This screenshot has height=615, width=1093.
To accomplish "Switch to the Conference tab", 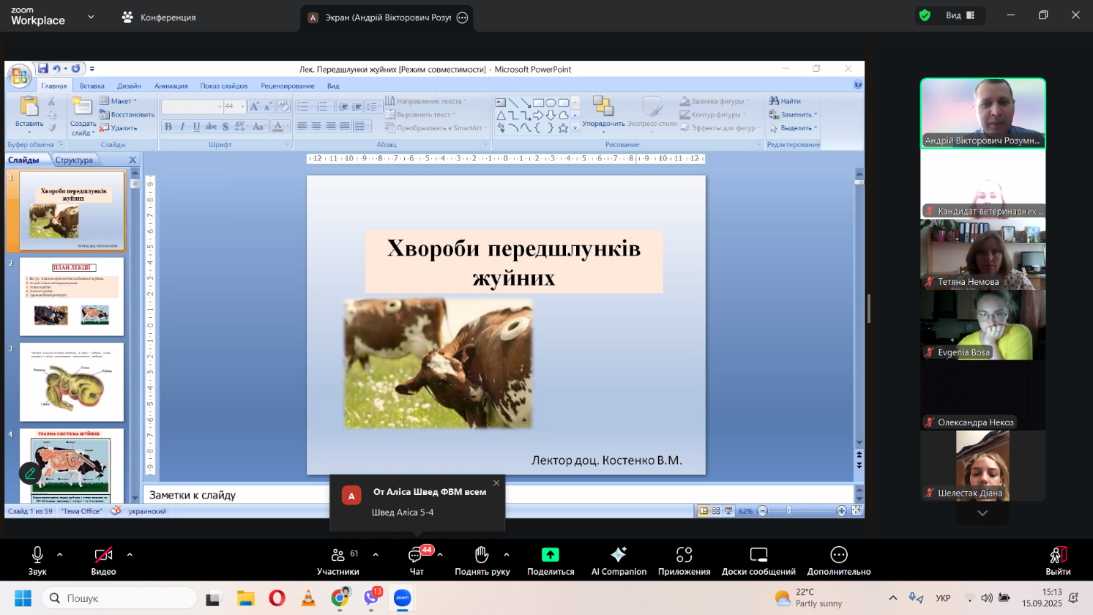I will (159, 17).
